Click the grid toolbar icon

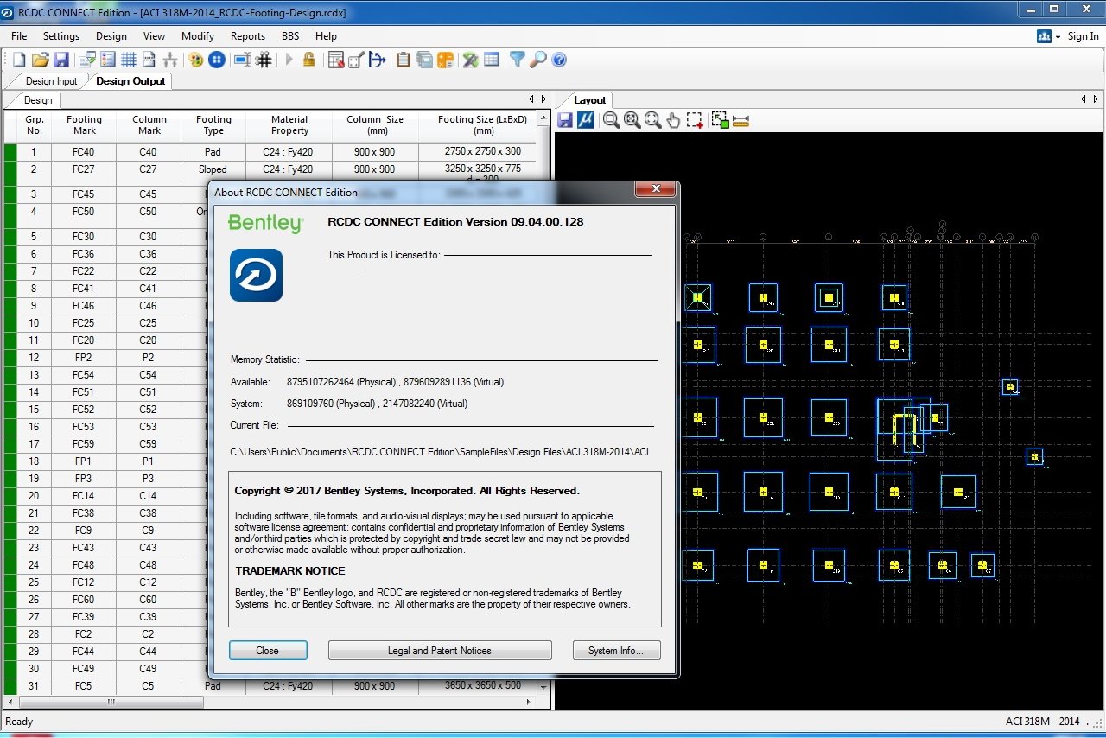tap(129, 60)
